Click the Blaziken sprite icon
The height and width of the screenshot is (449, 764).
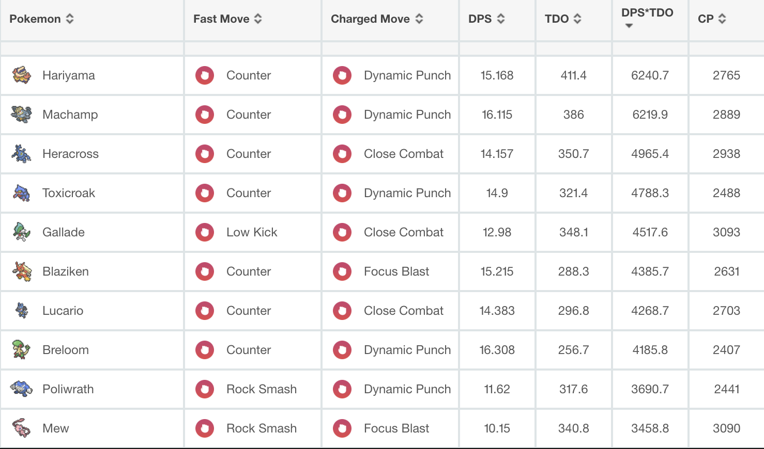click(22, 271)
